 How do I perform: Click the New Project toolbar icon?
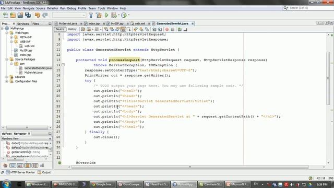click(13, 15)
